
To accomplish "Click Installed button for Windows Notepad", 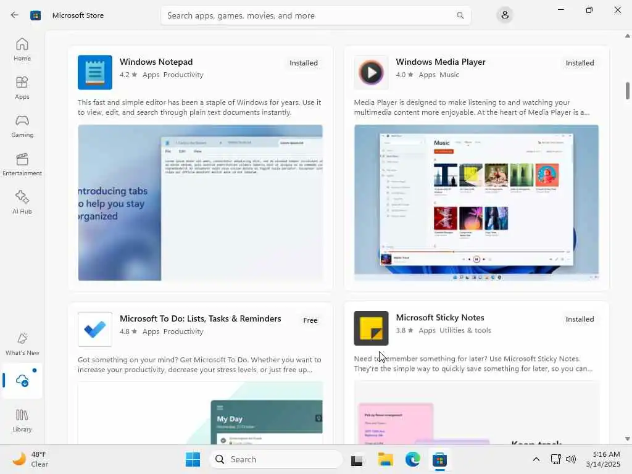I will 304,63.
